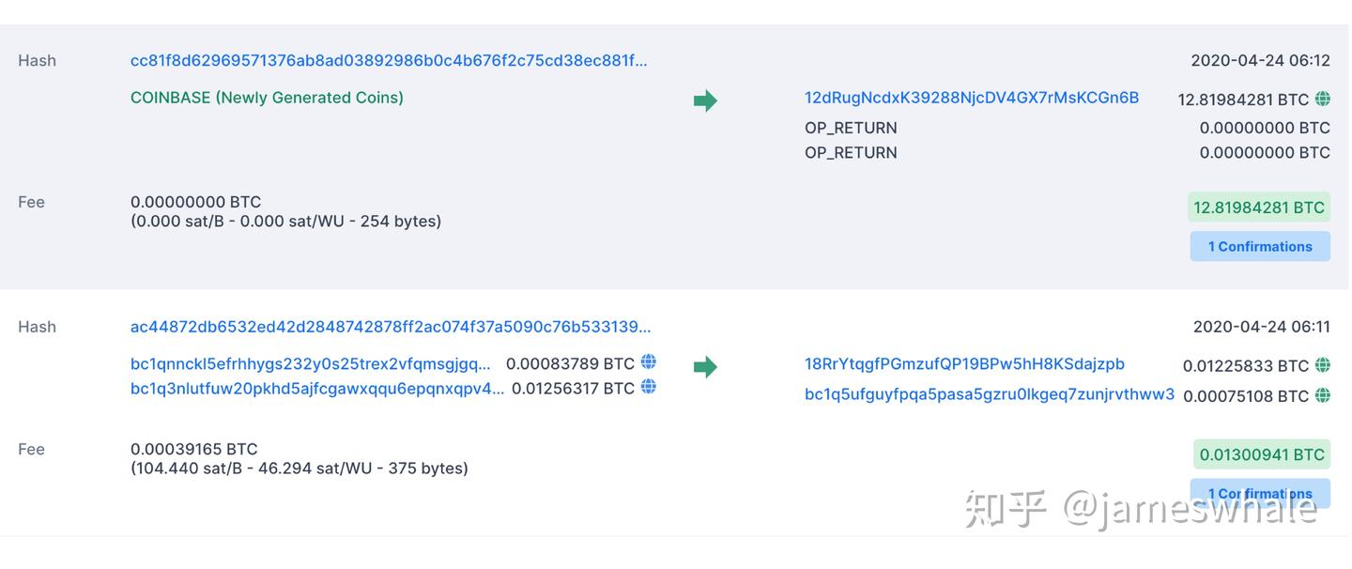Open output address 18RrYtqgfPGmzufQP19BPw5hH8KSdajzpb

click(964, 363)
